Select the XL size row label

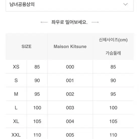pos(16,121)
